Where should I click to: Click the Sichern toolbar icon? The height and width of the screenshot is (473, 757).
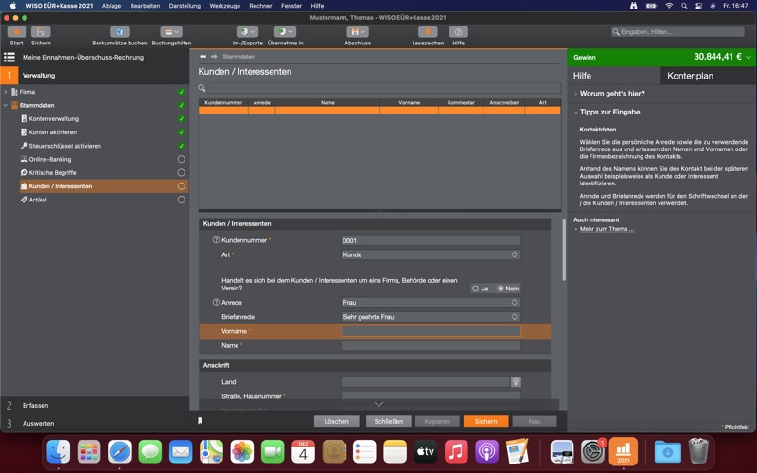point(41,32)
